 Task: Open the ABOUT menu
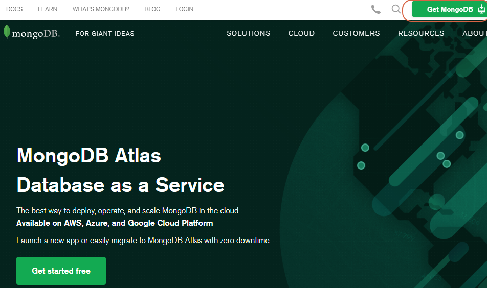pyautogui.click(x=475, y=33)
